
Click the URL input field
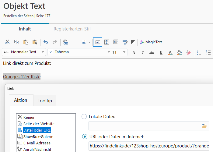[x=148, y=146]
